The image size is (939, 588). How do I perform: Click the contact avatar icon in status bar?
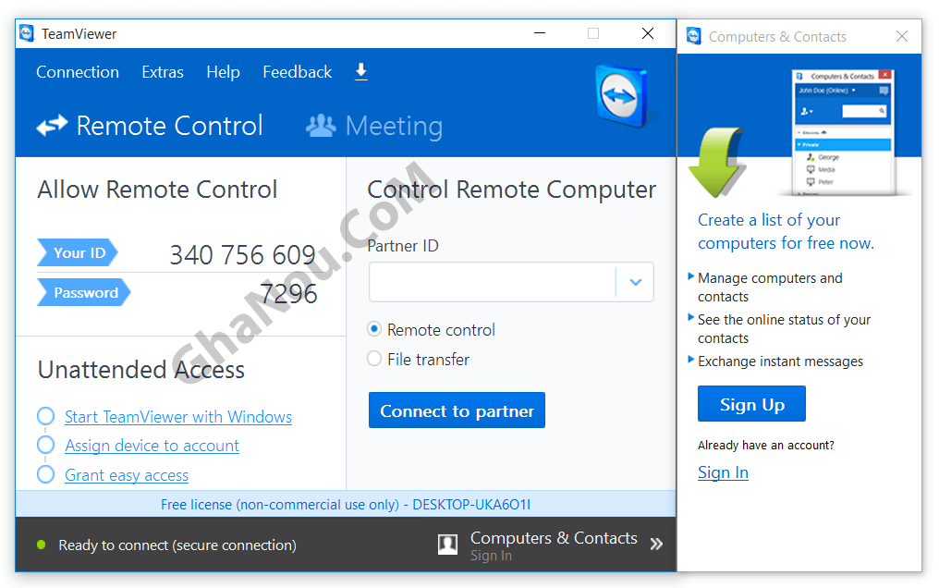pyautogui.click(x=447, y=545)
